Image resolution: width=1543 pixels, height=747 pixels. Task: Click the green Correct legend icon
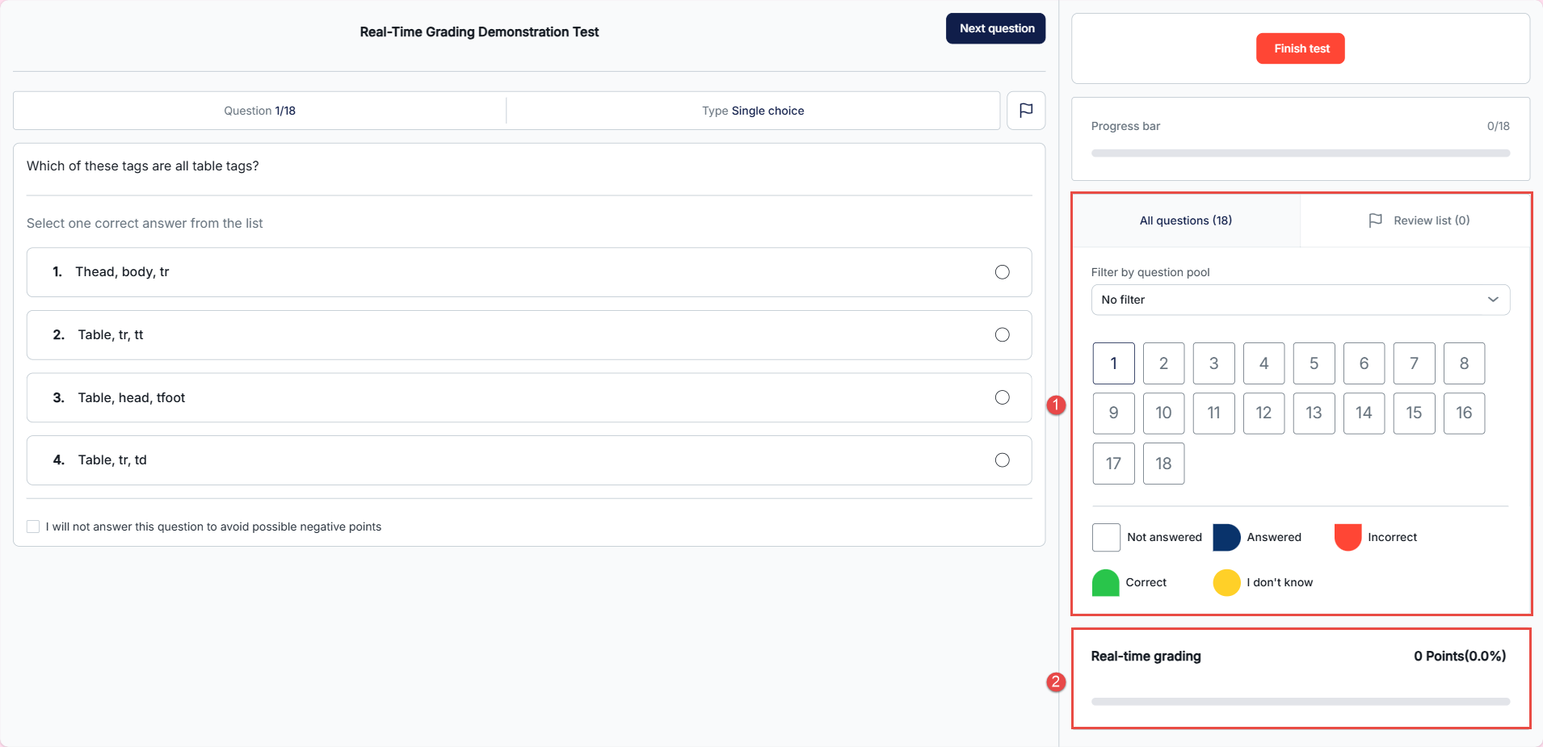pyautogui.click(x=1105, y=582)
